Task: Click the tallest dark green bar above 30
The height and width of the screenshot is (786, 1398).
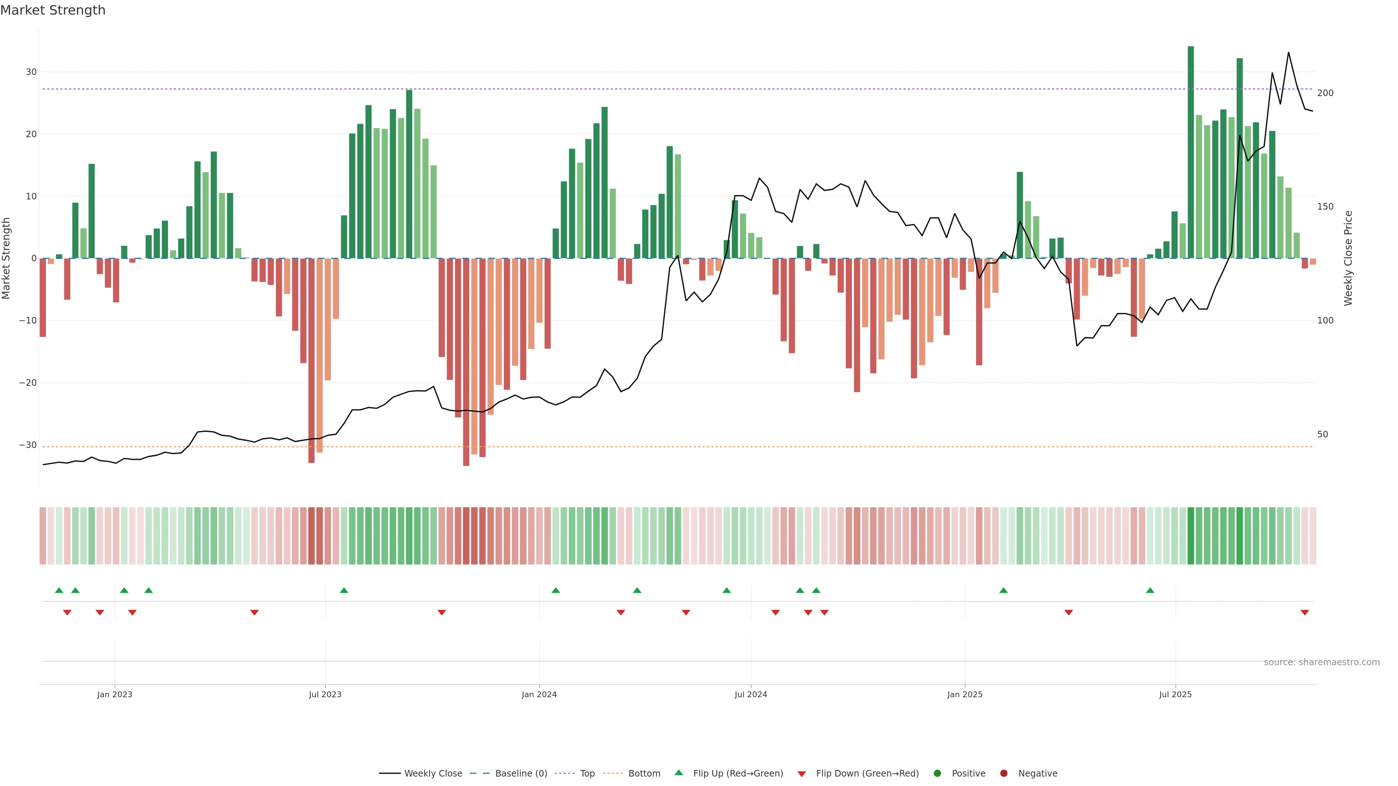Action: click(x=1191, y=152)
